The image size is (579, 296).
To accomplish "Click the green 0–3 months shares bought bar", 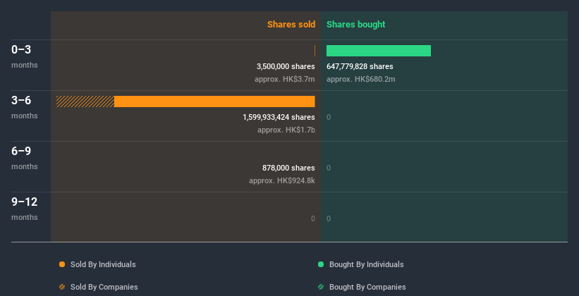I will pyautogui.click(x=379, y=51).
